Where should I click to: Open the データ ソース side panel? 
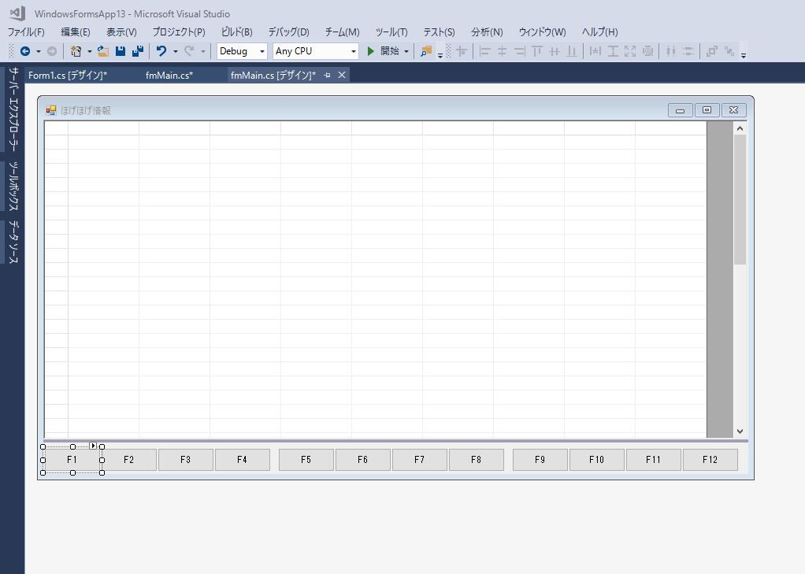tap(13, 242)
